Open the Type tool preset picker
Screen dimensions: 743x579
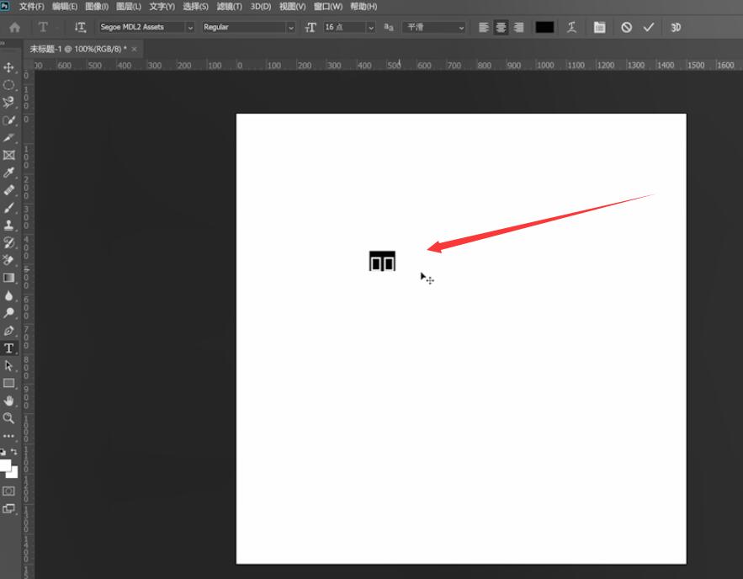tap(44, 28)
